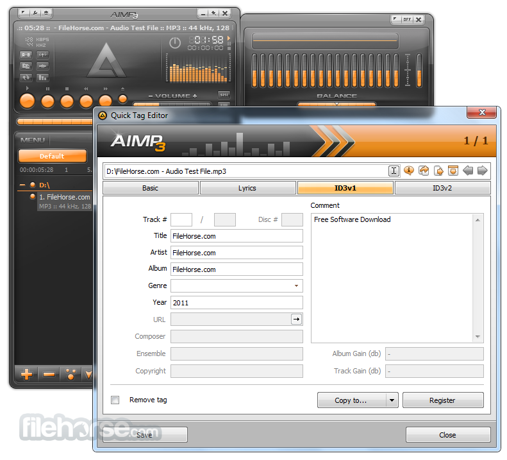
Task: Open the Copy to dropdown arrow
Action: [x=392, y=400]
